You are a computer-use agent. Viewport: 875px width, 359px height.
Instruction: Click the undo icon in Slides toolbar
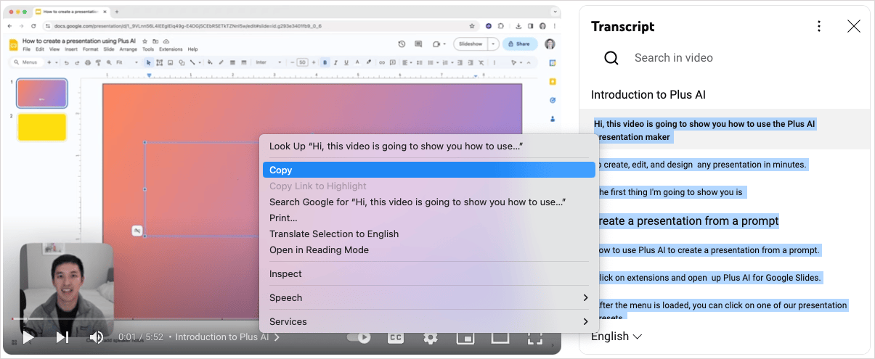point(68,62)
